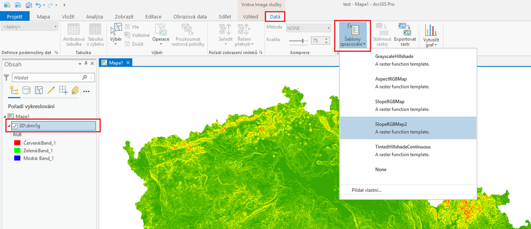Select SlopeRGBMap2 raster function template

click(x=408, y=128)
